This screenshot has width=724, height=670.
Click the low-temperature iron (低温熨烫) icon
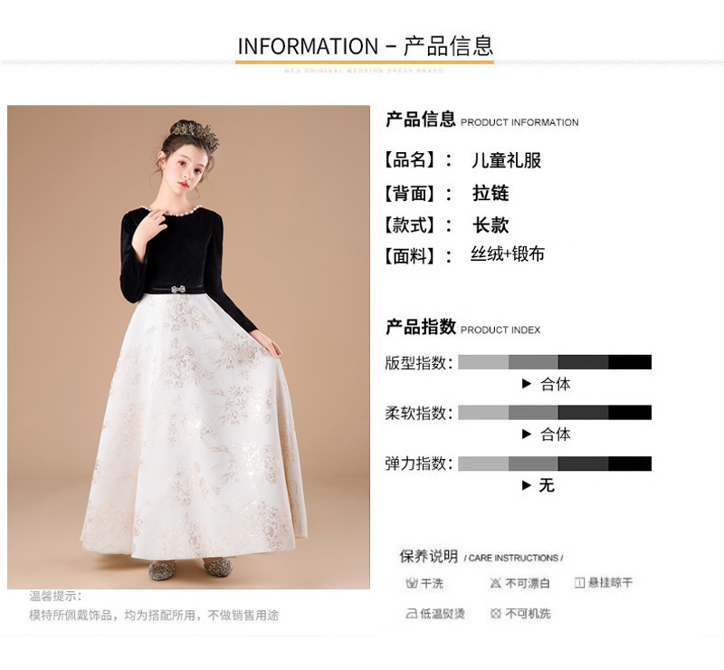coord(412,614)
